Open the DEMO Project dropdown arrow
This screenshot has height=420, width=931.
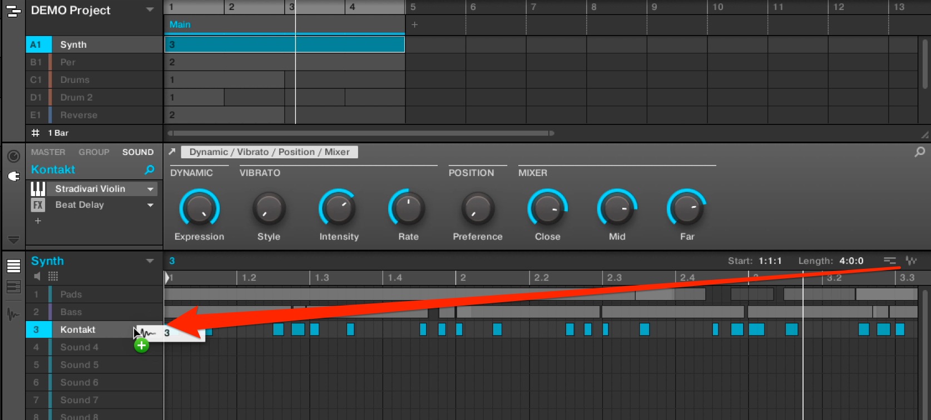(150, 10)
